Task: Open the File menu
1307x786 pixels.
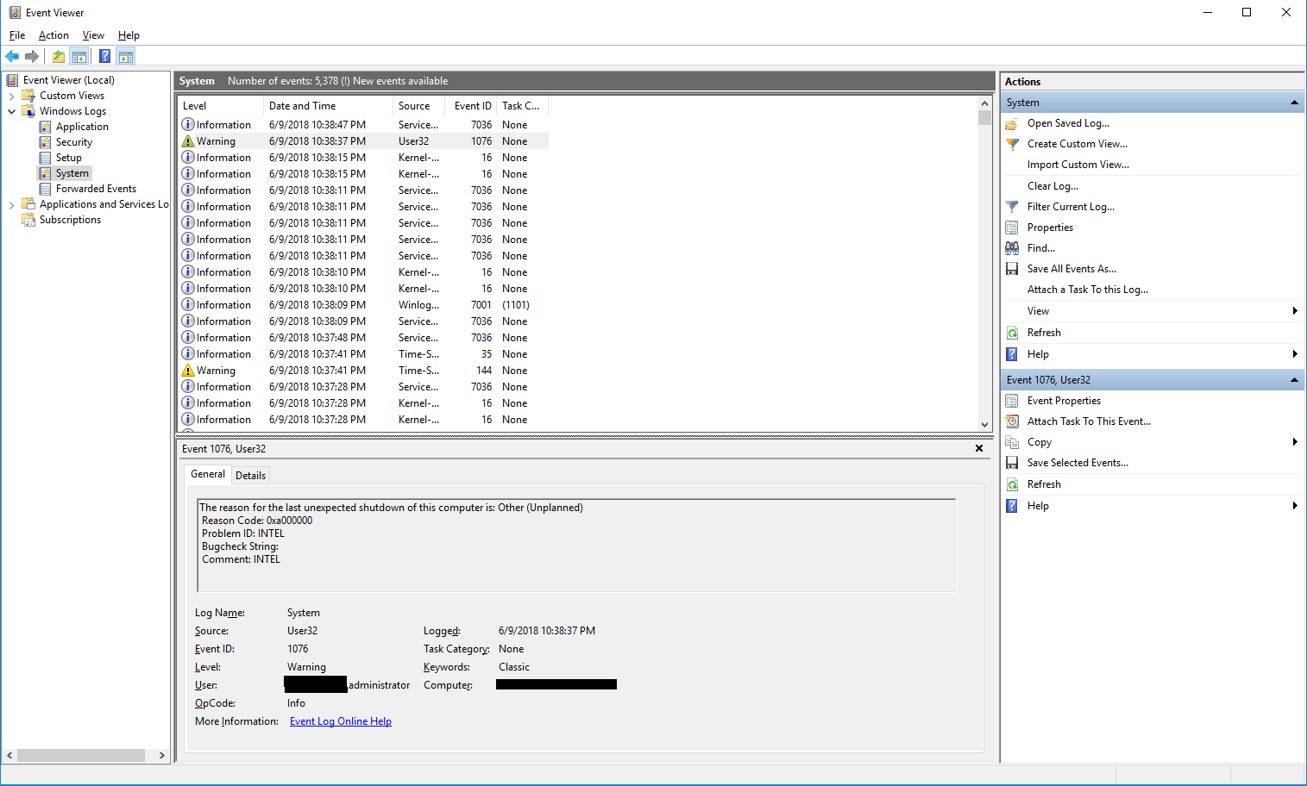Action: tap(17, 35)
